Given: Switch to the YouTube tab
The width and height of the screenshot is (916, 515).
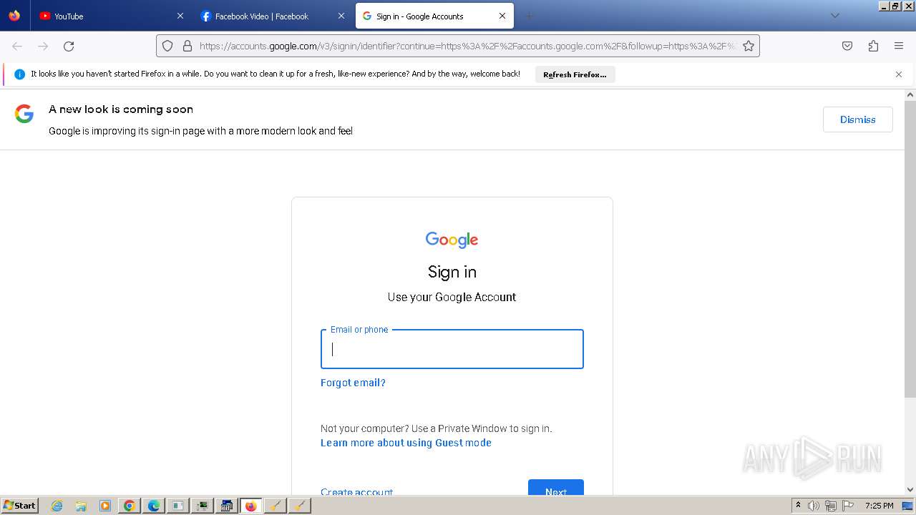Looking at the screenshot, I should (x=111, y=16).
